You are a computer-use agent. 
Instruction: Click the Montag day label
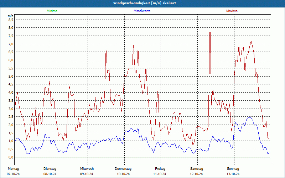(13, 169)
